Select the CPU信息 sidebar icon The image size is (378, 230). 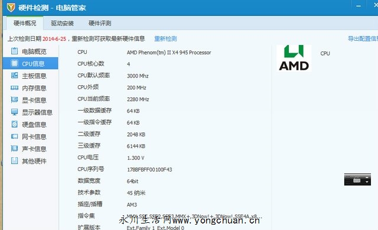(x=14, y=63)
